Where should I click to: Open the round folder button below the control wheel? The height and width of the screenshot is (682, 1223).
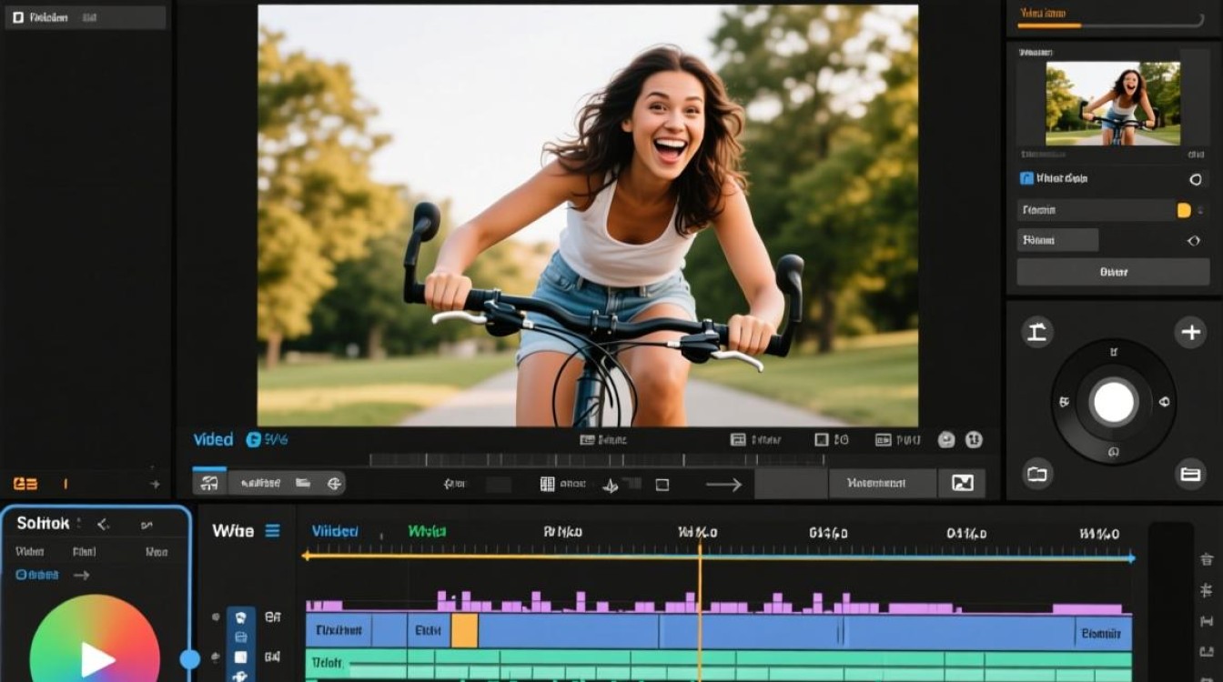1036,474
